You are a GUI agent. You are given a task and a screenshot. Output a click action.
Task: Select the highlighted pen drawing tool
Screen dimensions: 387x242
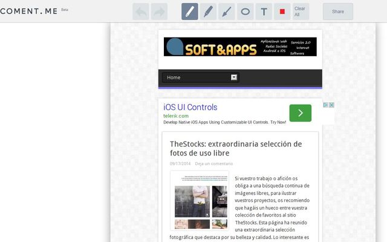tap(189, 11)
